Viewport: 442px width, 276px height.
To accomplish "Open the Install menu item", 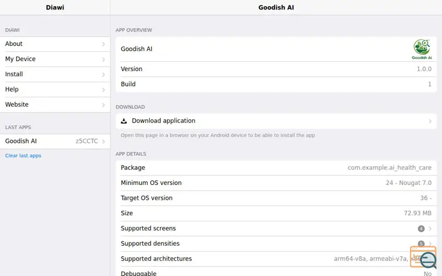I will (x=55, y=75).
